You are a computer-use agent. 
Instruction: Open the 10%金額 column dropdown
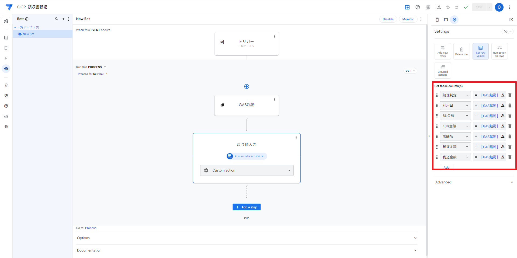[x=455, y=126]
